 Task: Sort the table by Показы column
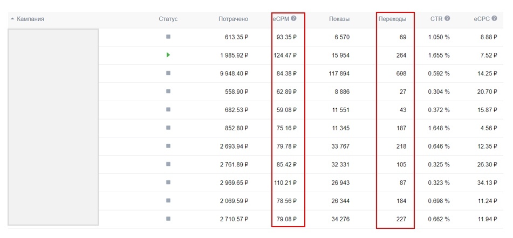[339, 19]
